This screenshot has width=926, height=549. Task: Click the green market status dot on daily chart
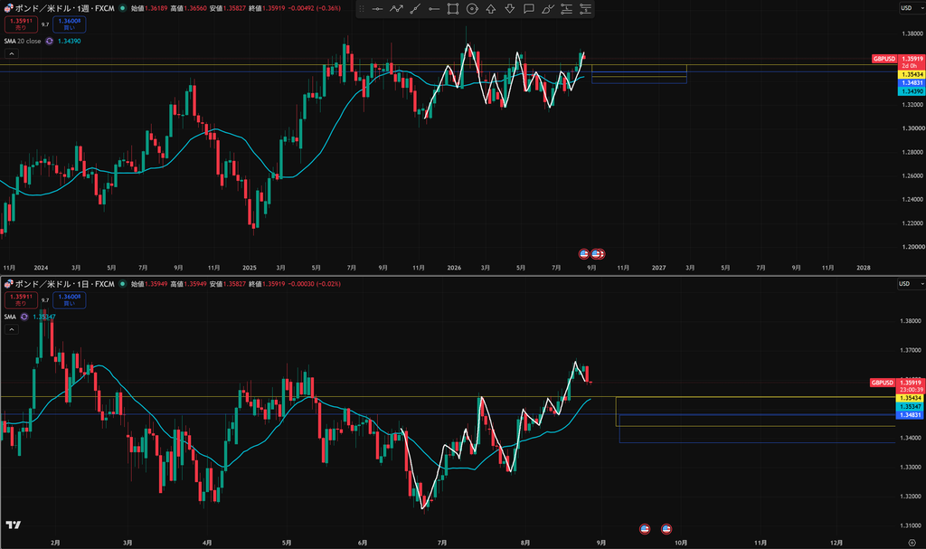(x=122, y=284)
